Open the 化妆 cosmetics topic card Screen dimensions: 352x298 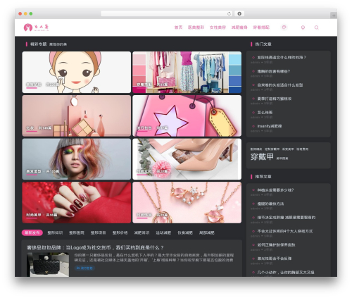pyautogui.click(x=77, y=116)
